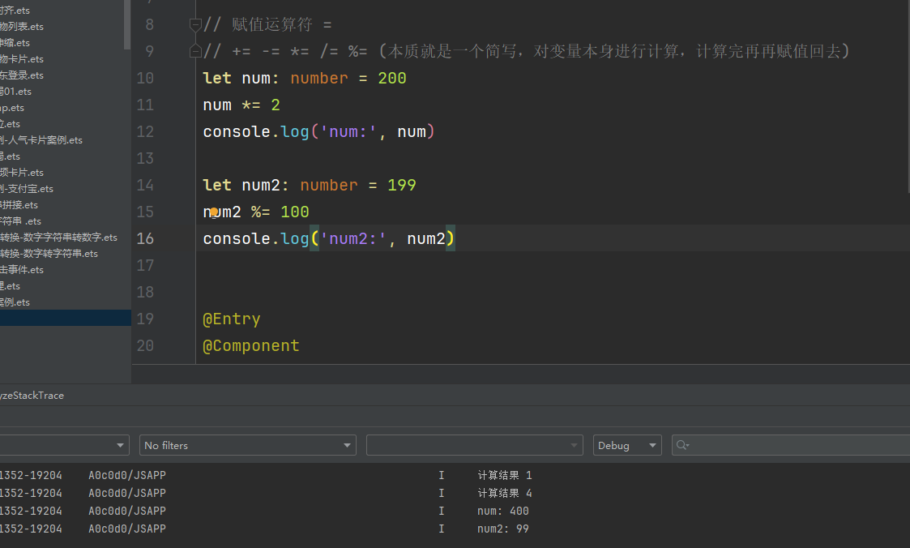Viewport: 910px width, 548px height.
Task: Open file 例-支付宝.ets in project tree
Action: [x=27, y=189]
